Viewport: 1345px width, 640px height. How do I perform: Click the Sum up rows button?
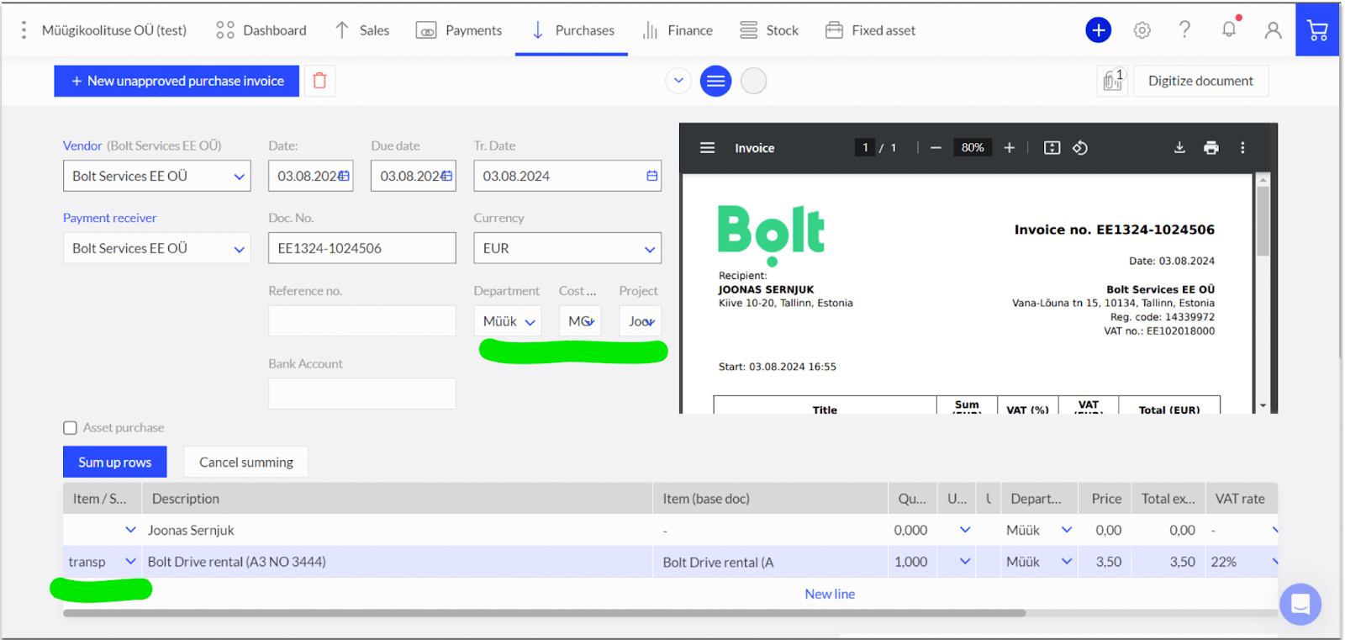[x=115, y=463]
